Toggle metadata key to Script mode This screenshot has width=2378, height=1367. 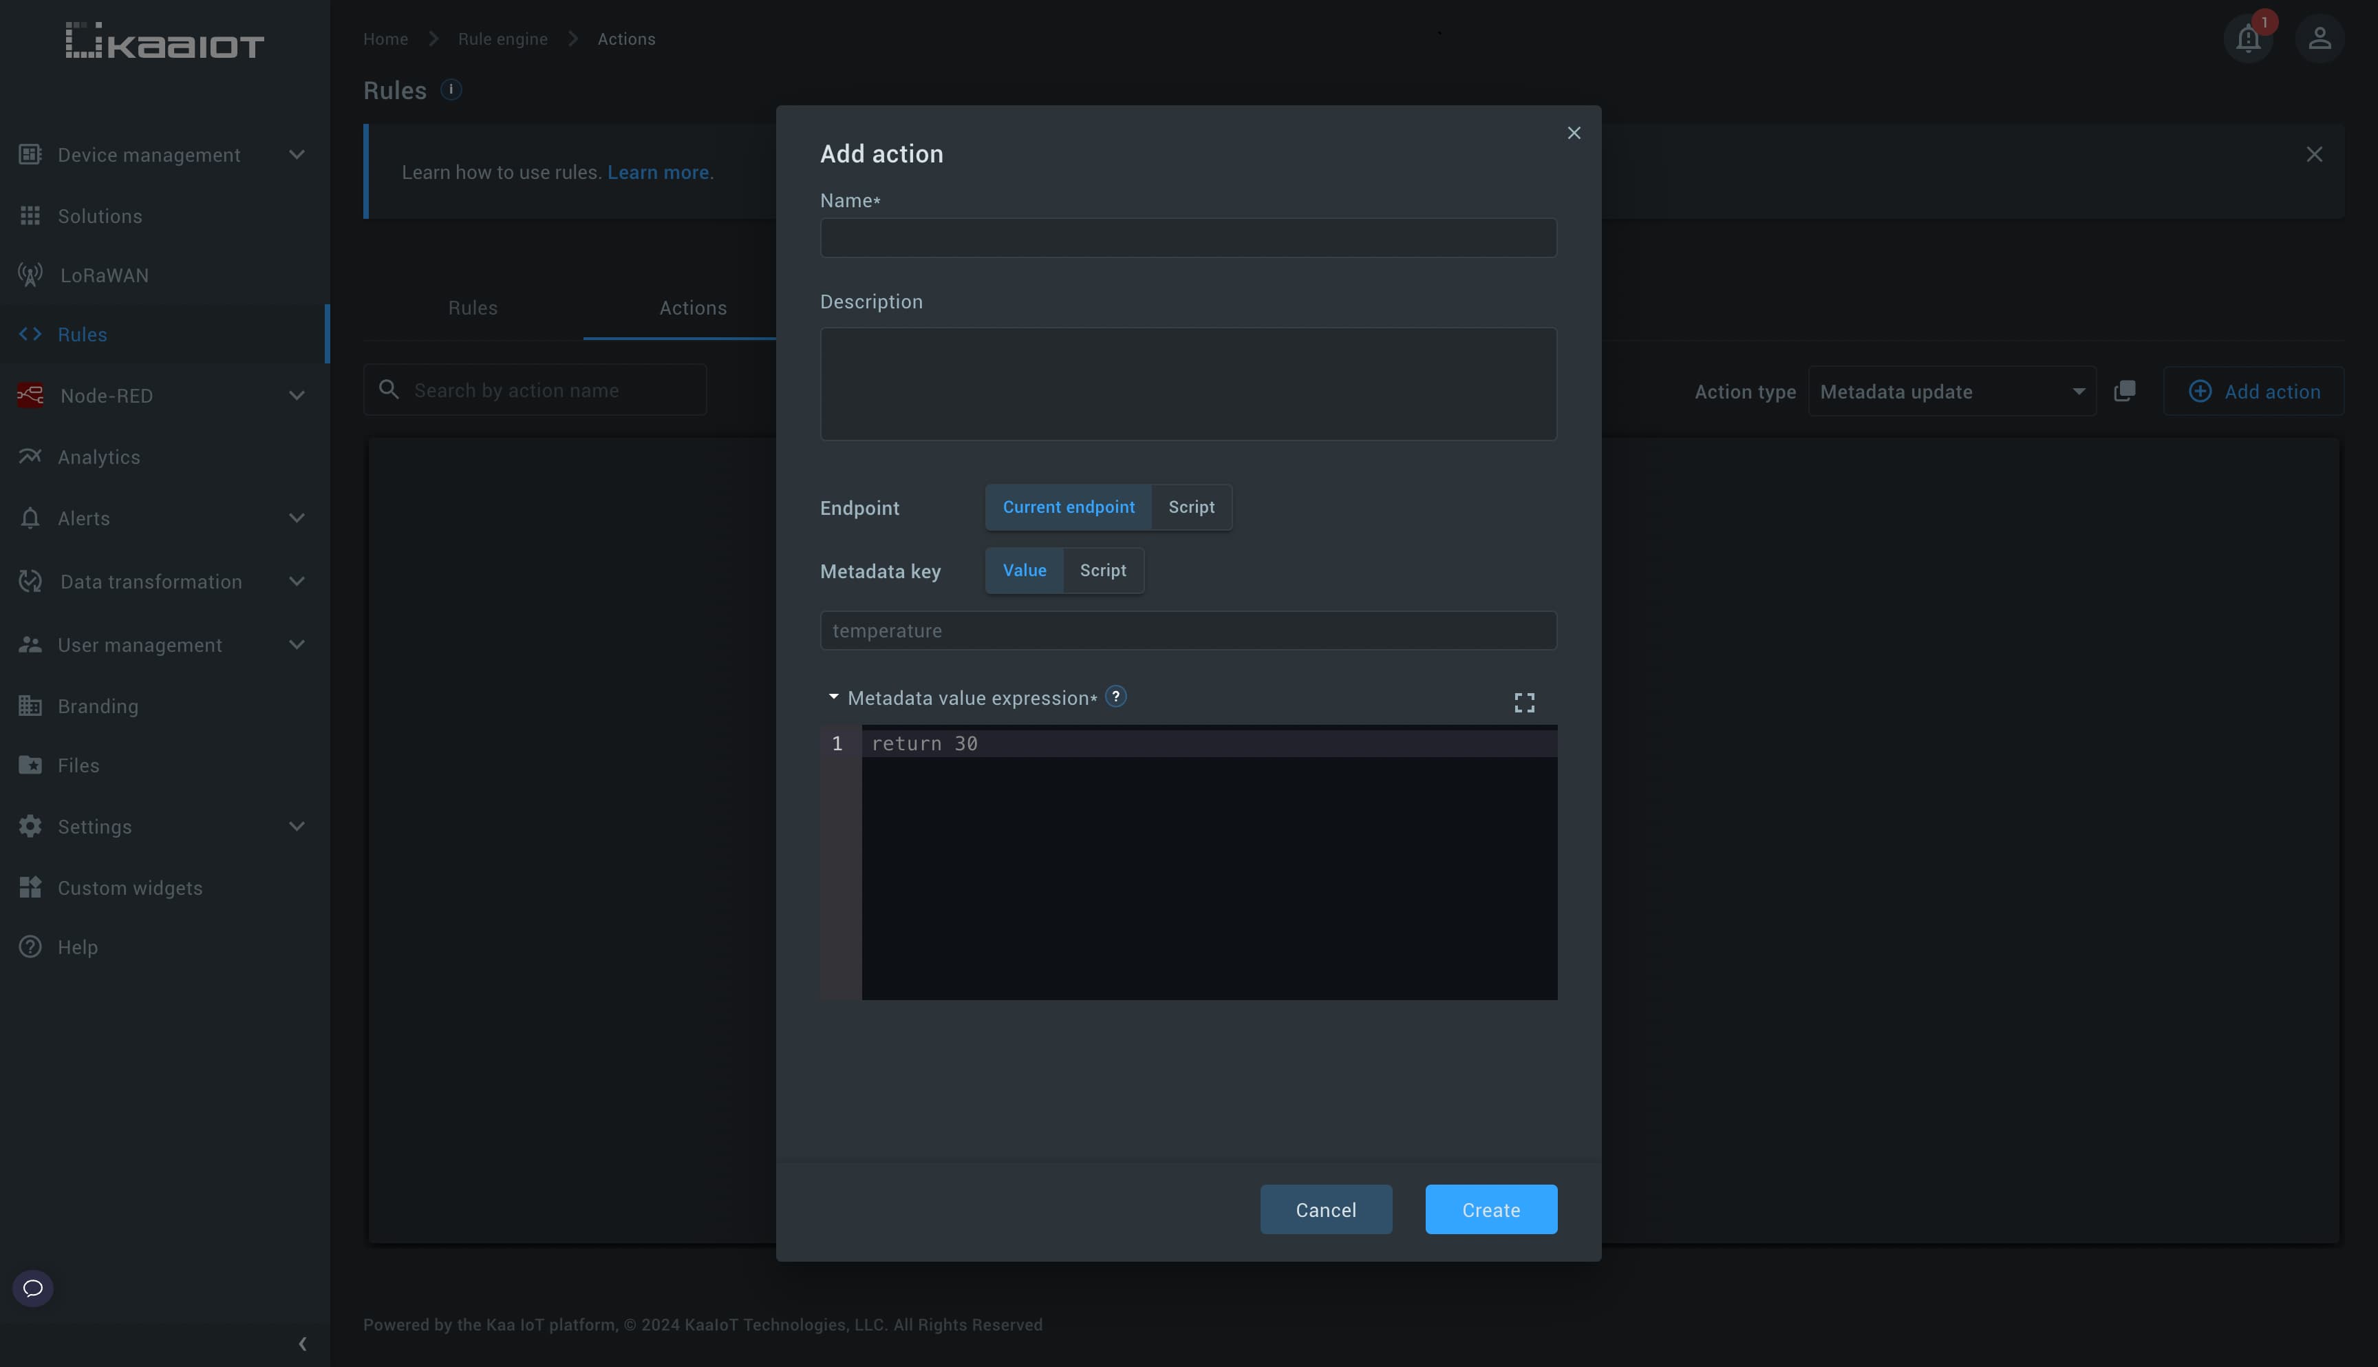1102,570
